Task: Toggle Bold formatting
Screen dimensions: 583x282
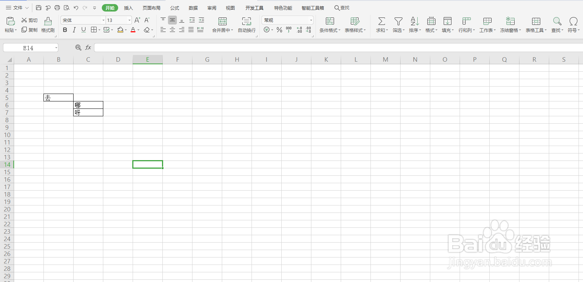Action: pyautogui.click(x=65, y=30)
